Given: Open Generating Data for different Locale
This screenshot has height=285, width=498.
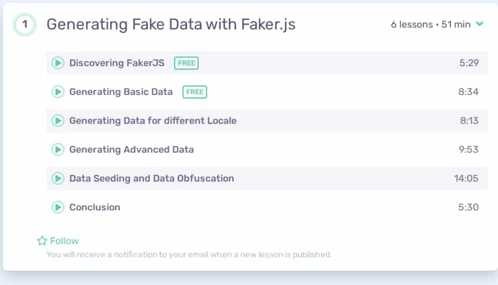Looking at the screenshot, I should (153, 121).
